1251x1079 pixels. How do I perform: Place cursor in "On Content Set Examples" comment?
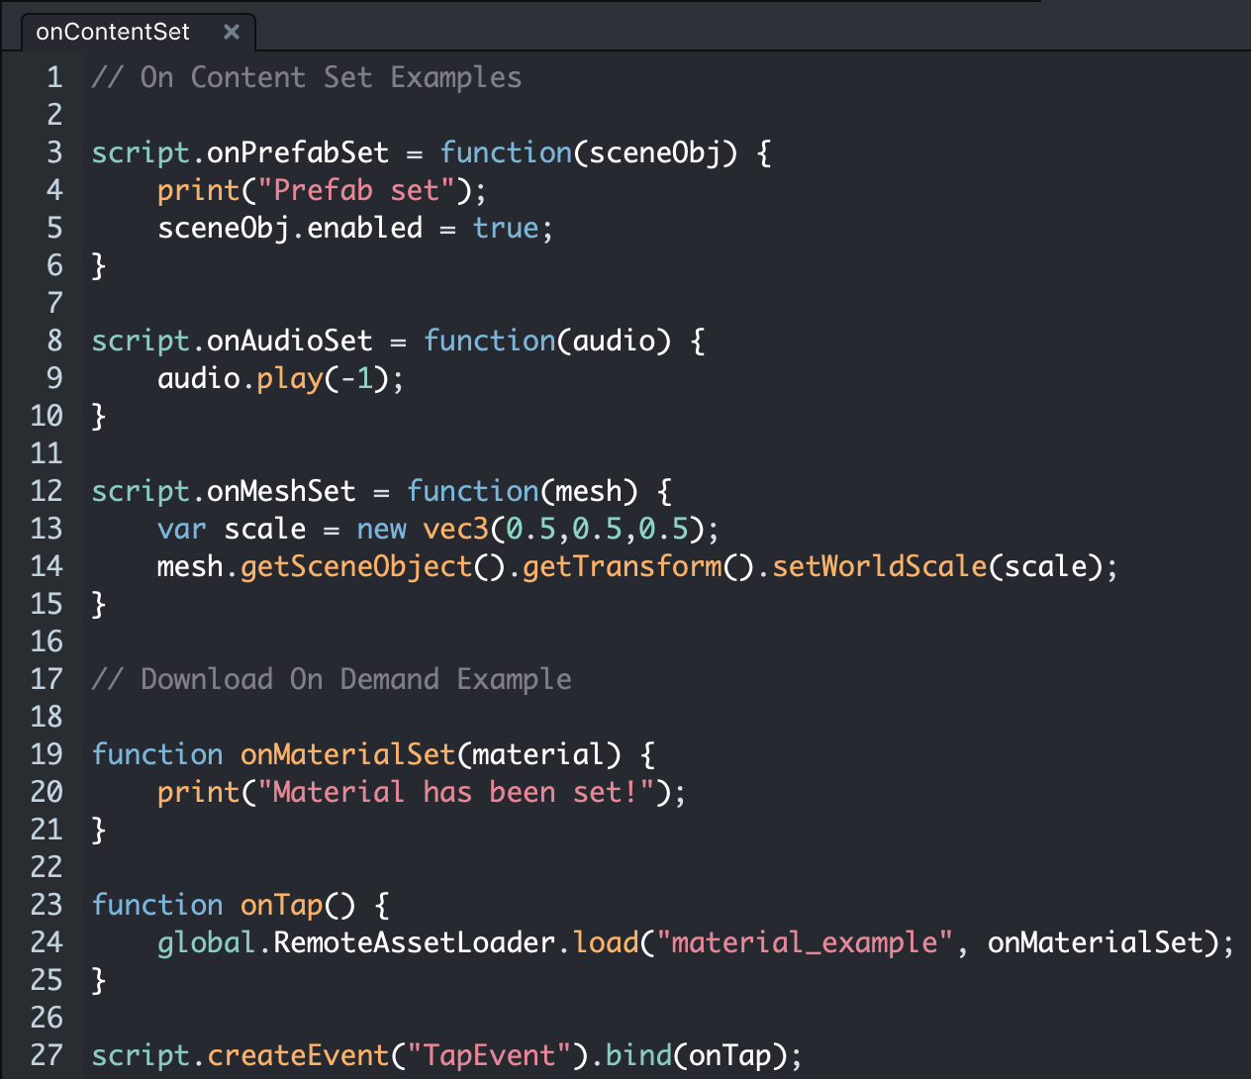point(330,77)
